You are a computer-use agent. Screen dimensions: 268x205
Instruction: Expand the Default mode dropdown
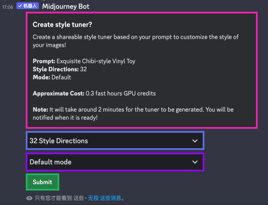pos(115,162)
